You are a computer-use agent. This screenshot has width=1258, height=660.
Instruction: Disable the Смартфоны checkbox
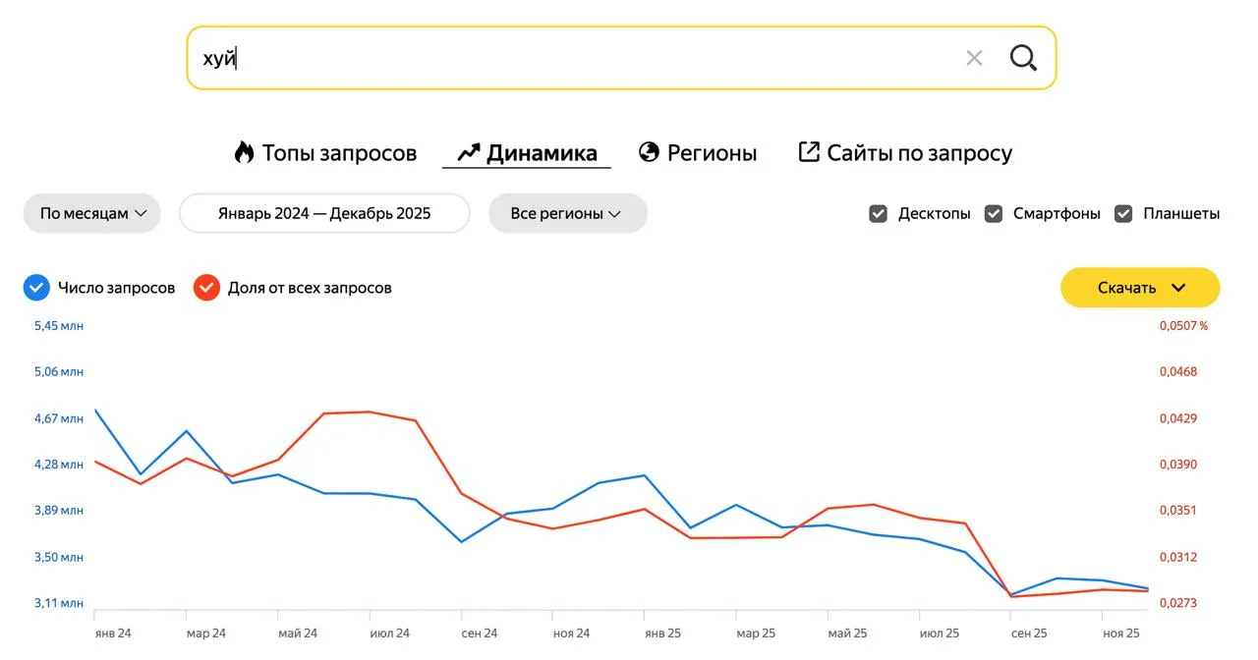[994, 213]
